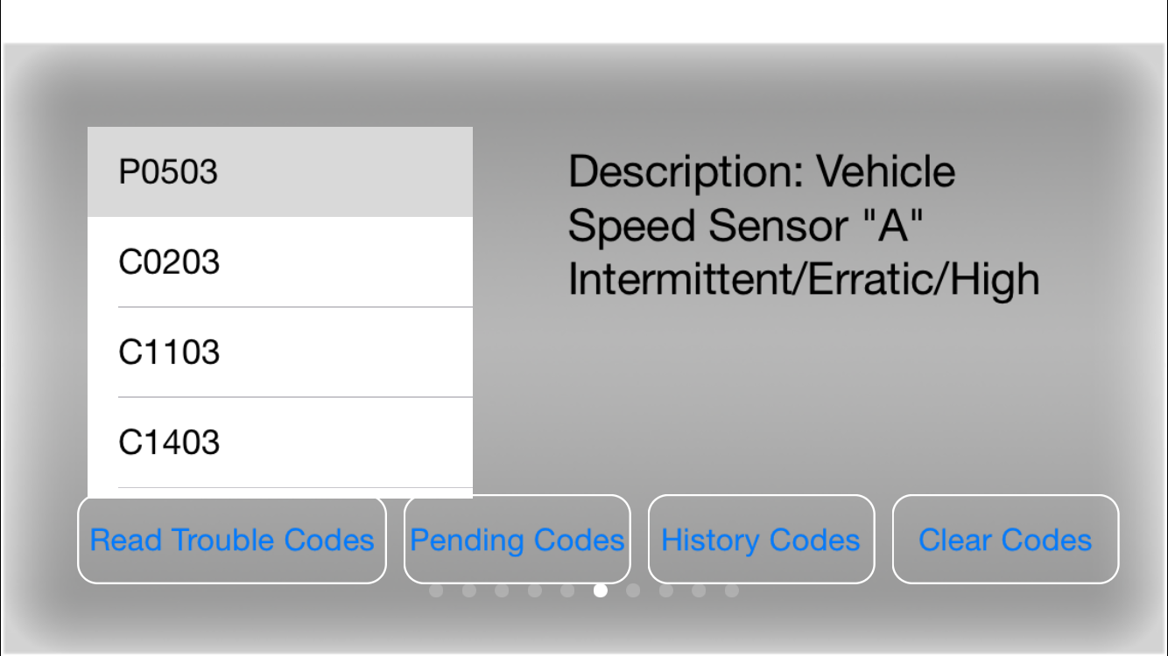Screen dimensions: 1168x656
Task: Tap the dot left of the highlighted one
Action: tap(567, 590)
